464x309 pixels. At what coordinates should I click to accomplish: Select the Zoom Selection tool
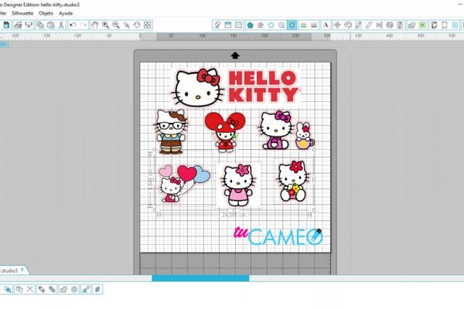click(x=126, y=25)
